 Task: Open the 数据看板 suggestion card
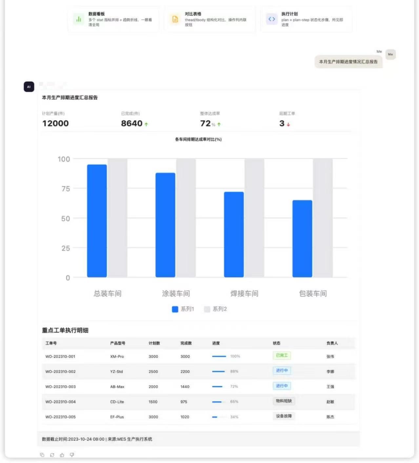[x=113, y=19]
